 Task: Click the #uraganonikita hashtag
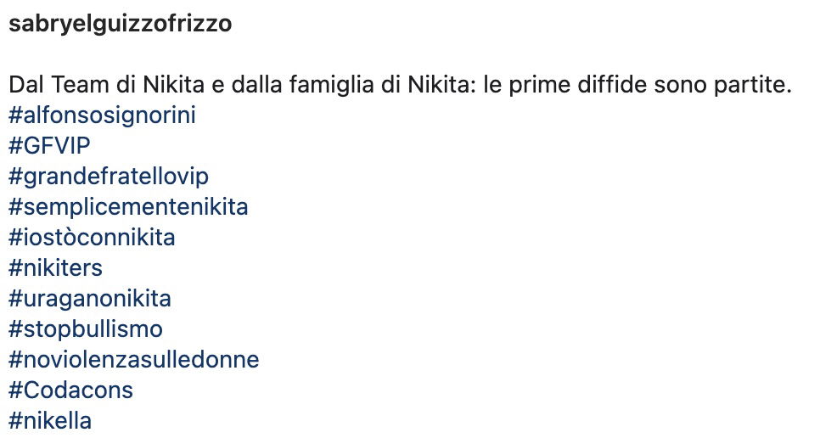pyautogui.click(x=90, y=299)
